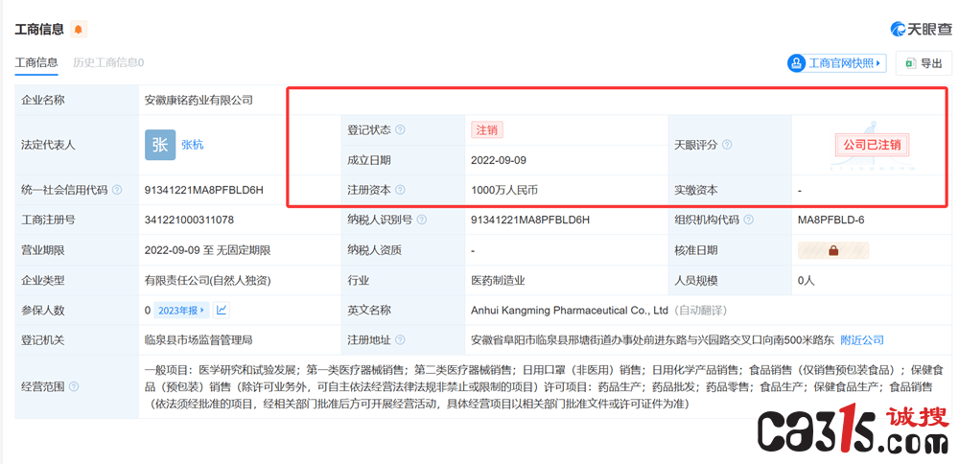
Task: Click the 张 avatar thumbnail
Action: tap(159, 145)
